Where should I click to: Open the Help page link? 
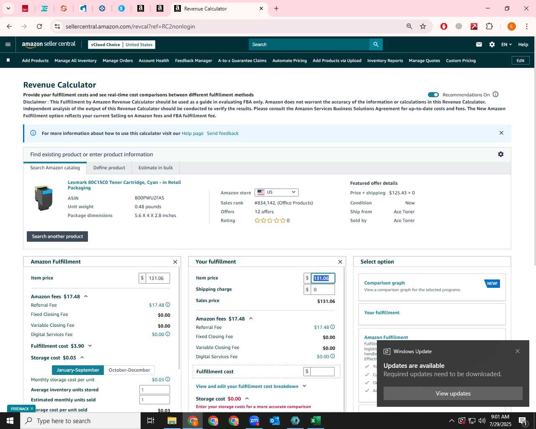click(x=193, y=133)
